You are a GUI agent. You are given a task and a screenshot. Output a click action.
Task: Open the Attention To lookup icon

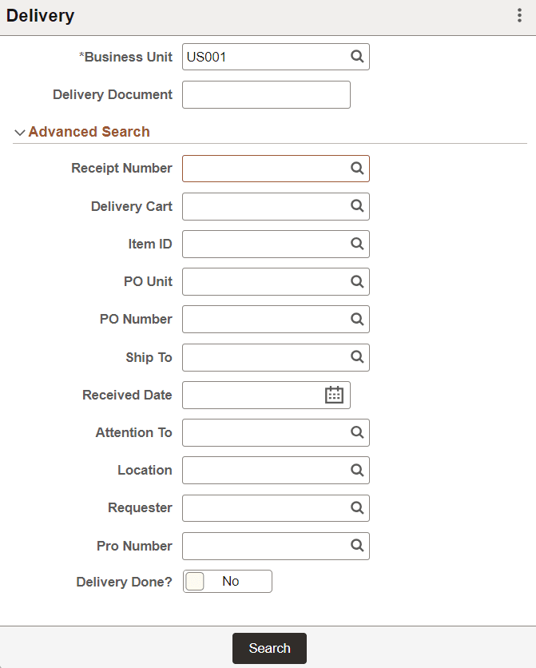[x=356, y=432]
